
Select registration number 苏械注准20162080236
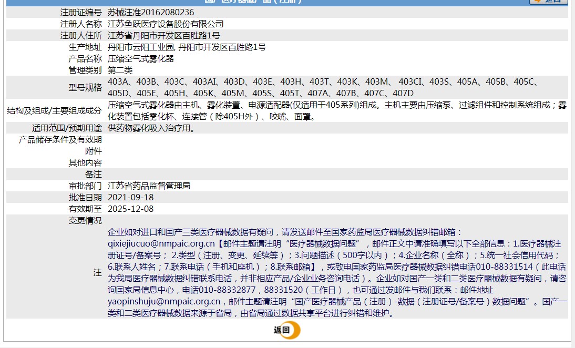point(151,13)
